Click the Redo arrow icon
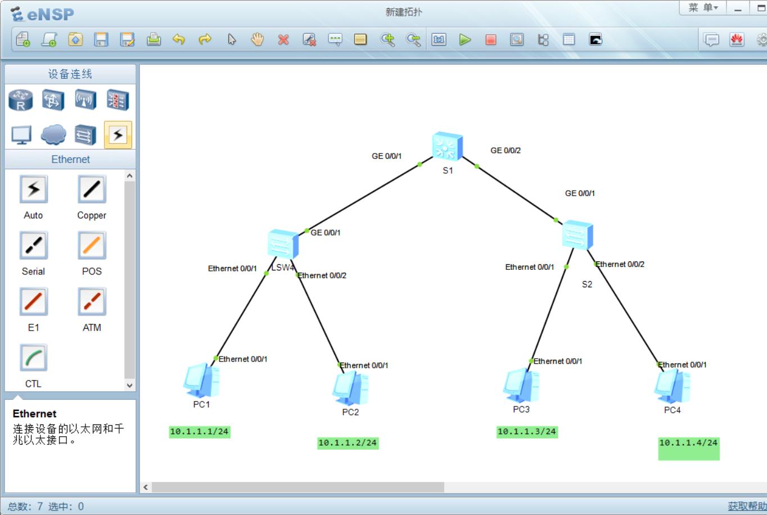Viewport: 767px width, 515px height. pyautogui.click(x=205, y=39)
